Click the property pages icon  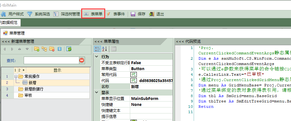click(113, 49)
